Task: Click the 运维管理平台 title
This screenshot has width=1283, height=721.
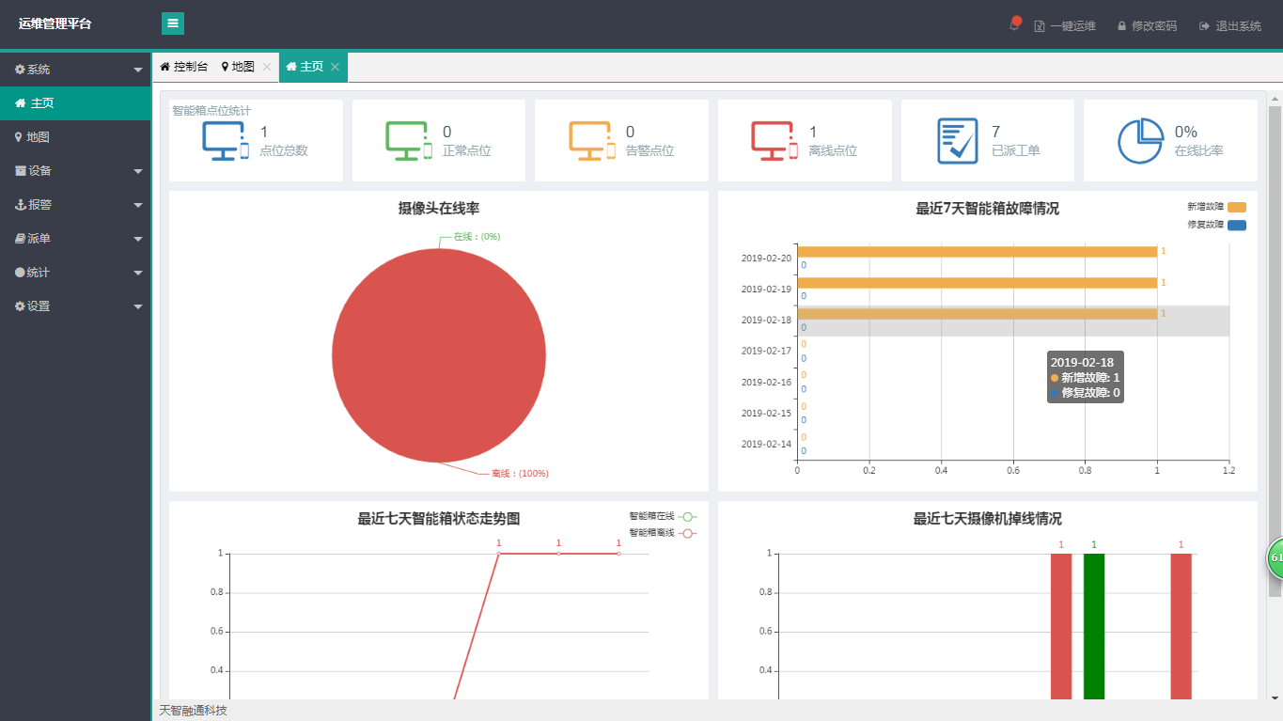Action: [x=55, y=24]
